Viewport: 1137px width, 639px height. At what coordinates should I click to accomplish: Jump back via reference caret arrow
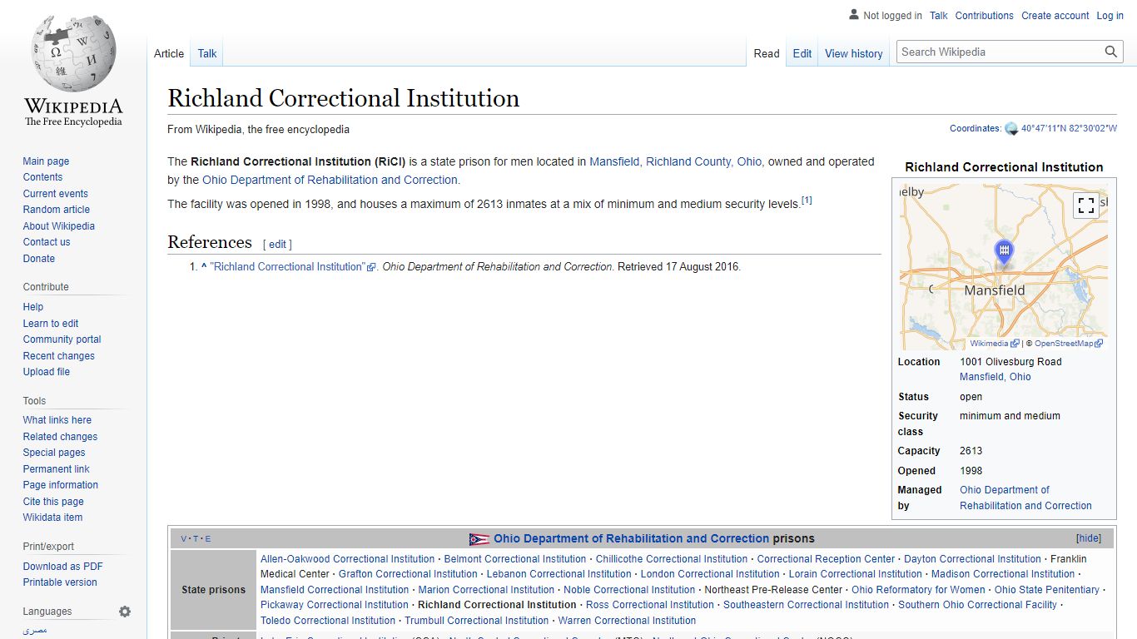tap(204, 267)
